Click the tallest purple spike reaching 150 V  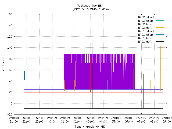pos(73,37)
